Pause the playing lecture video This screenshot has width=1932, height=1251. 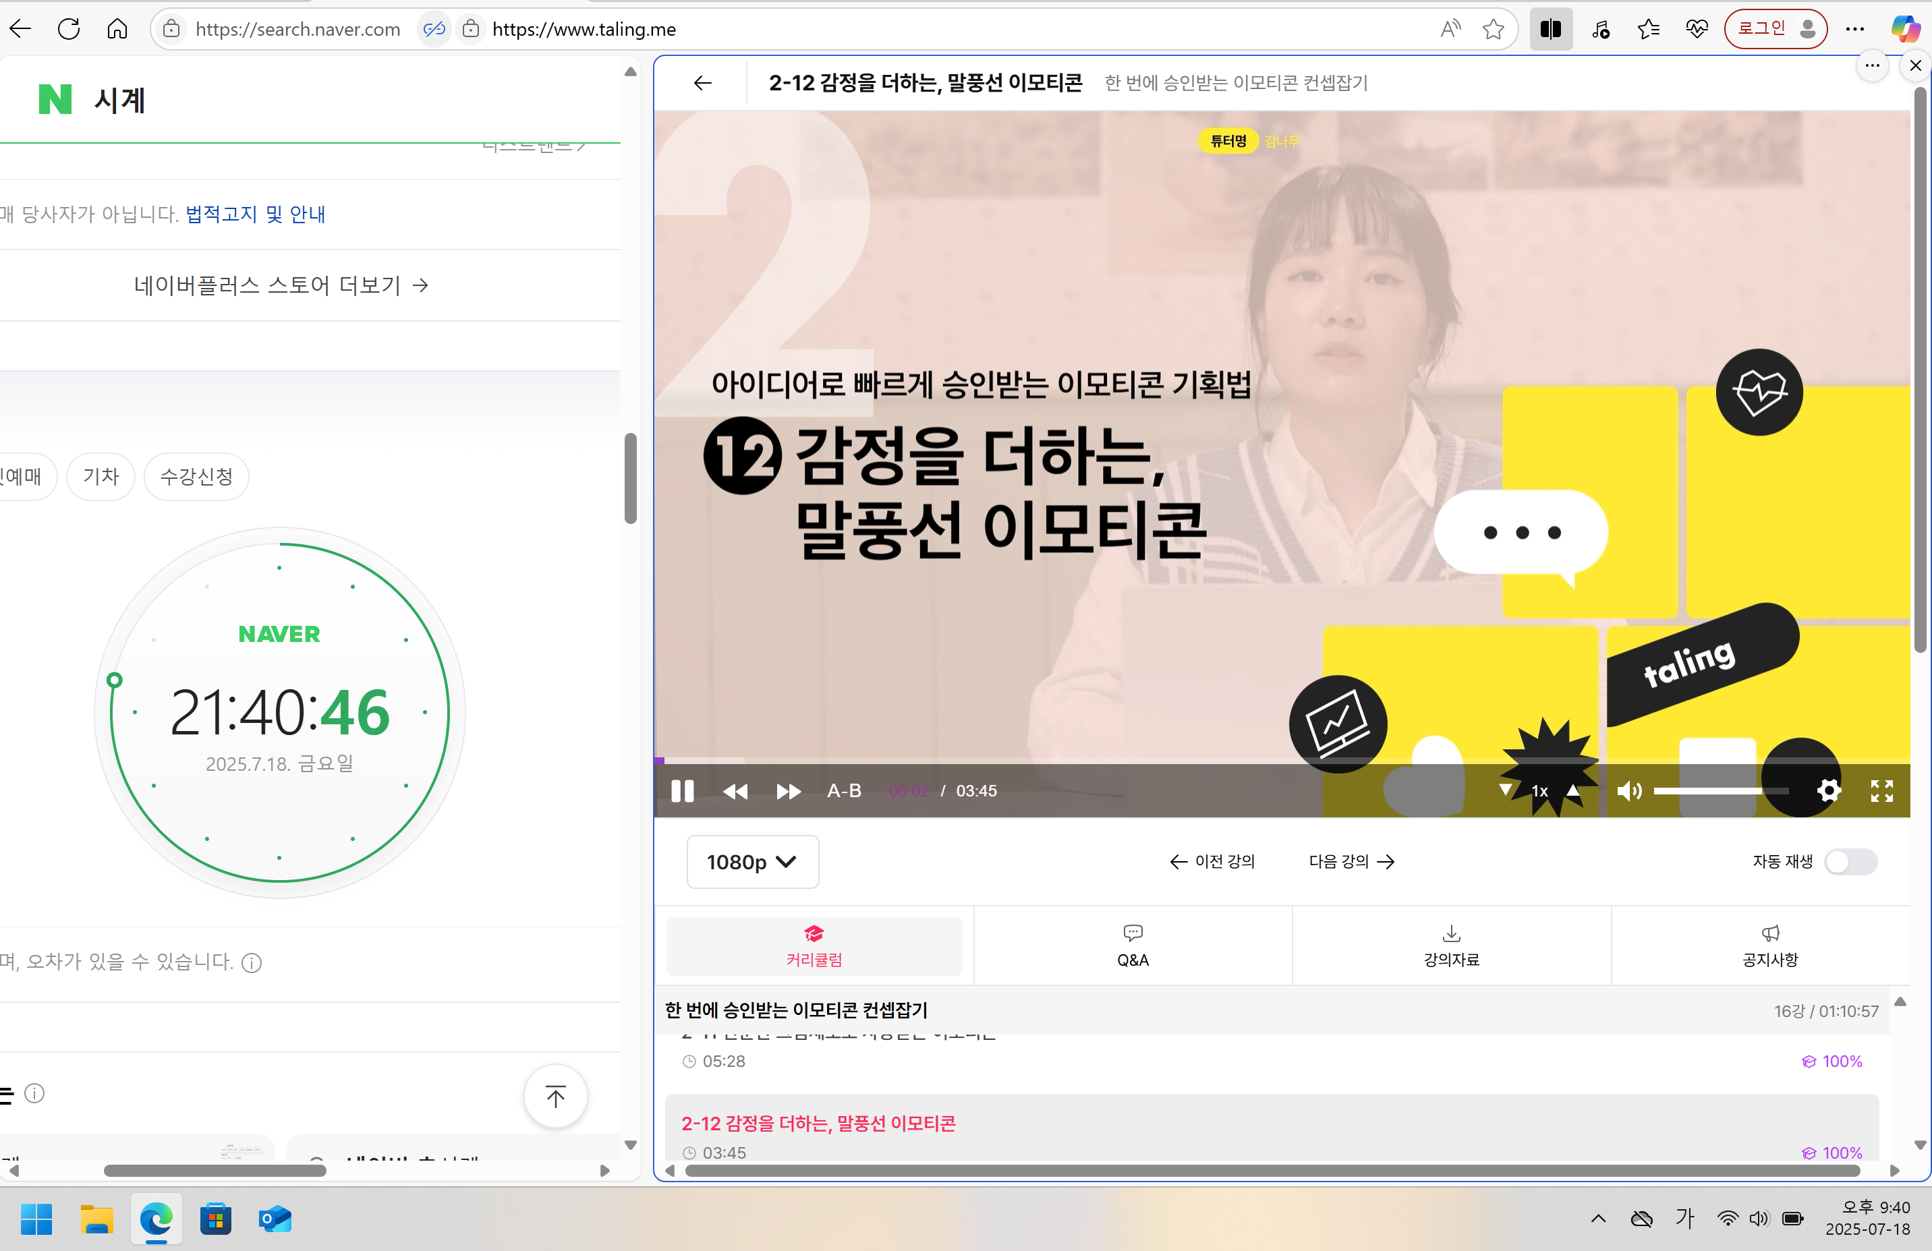click(x=683, y=791)
